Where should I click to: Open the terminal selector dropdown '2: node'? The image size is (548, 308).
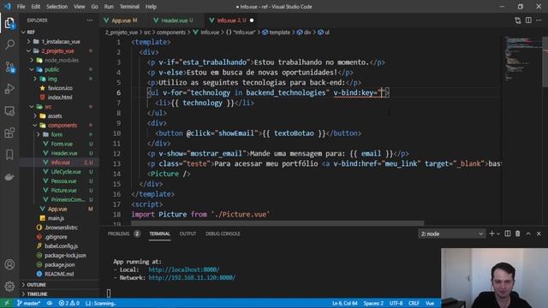point(452,234)
